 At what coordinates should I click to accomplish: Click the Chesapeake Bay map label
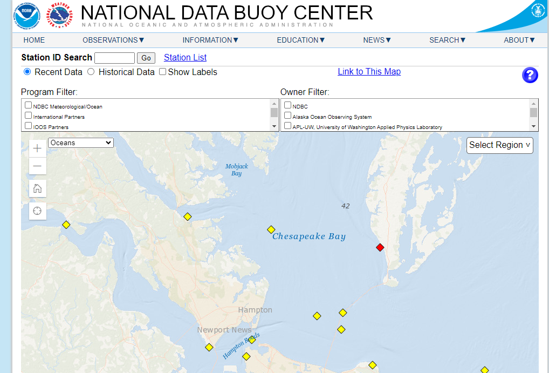pyautogui.click(x=309, y=236)
